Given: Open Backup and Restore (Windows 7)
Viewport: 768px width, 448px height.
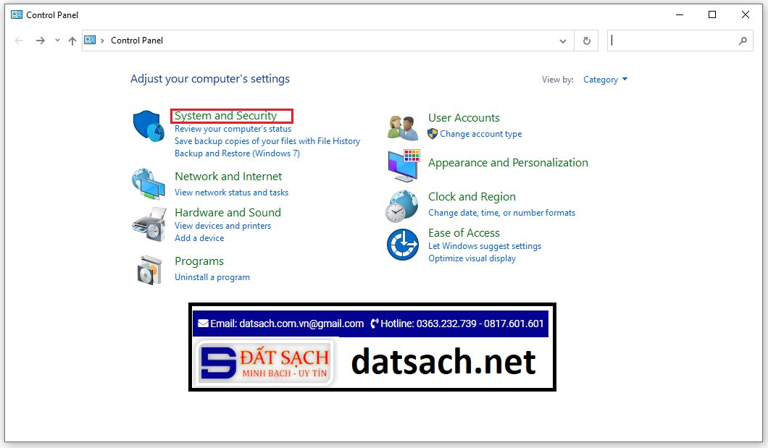Looking at the screenshot, I should pos(237,153).
